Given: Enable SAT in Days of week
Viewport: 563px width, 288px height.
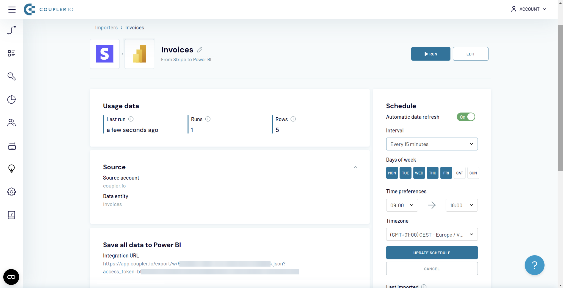Looking at the screenshot, I should point(459,173).
